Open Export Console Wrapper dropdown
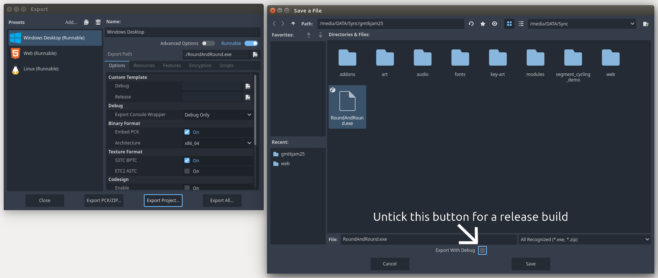This screenshot has height=278, width=658. 218,115
